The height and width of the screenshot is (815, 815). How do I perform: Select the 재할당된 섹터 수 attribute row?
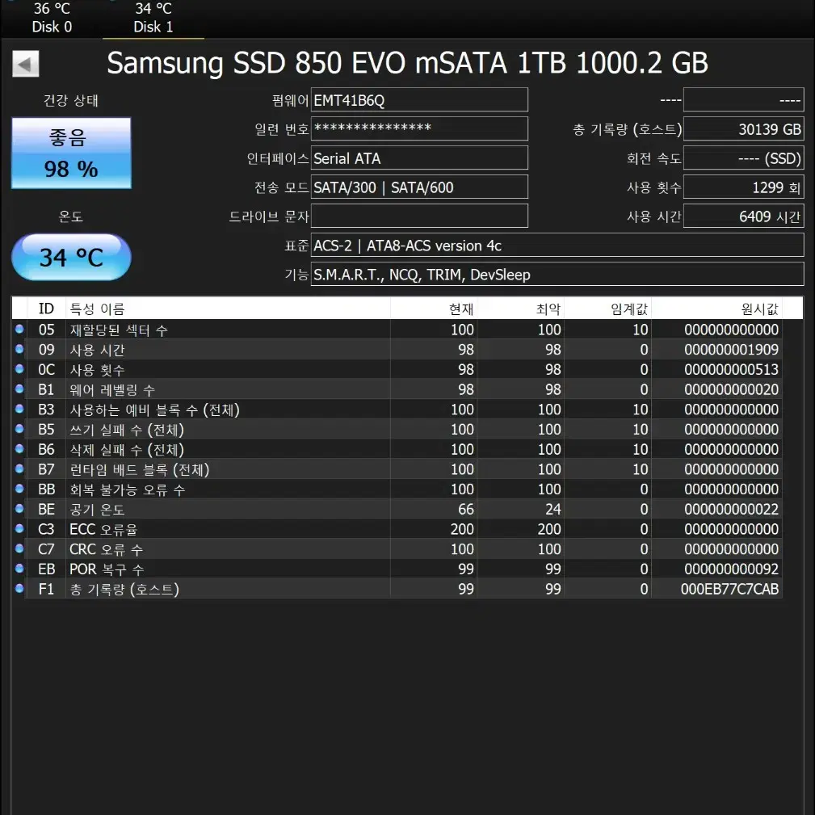[x=397, y=330]
